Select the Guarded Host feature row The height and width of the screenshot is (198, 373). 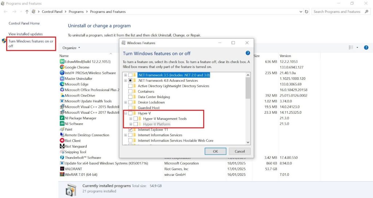149,108
